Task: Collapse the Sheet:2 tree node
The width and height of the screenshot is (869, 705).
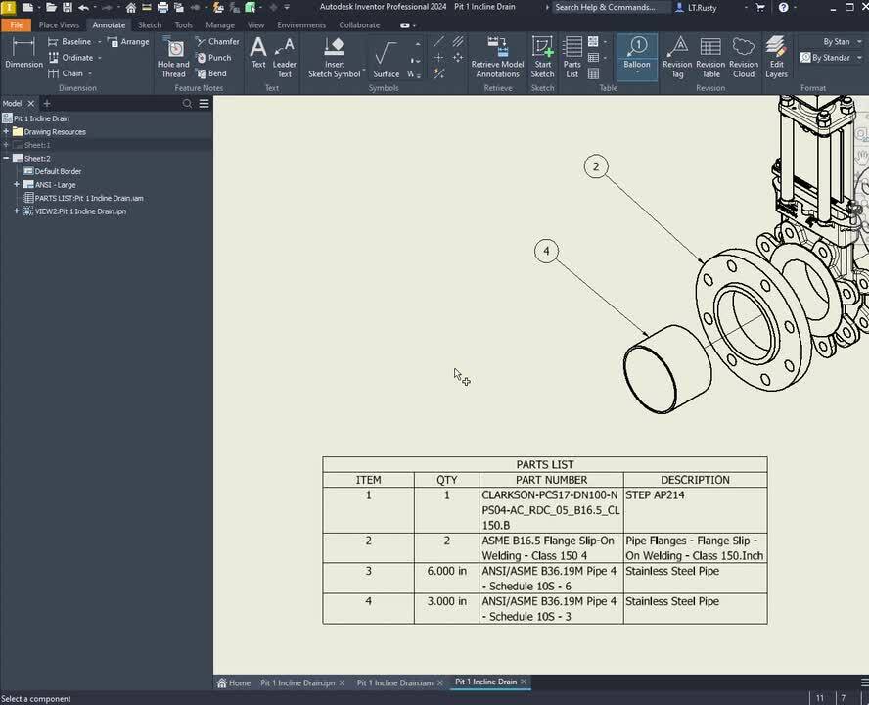Action: [x=6, y=159]
